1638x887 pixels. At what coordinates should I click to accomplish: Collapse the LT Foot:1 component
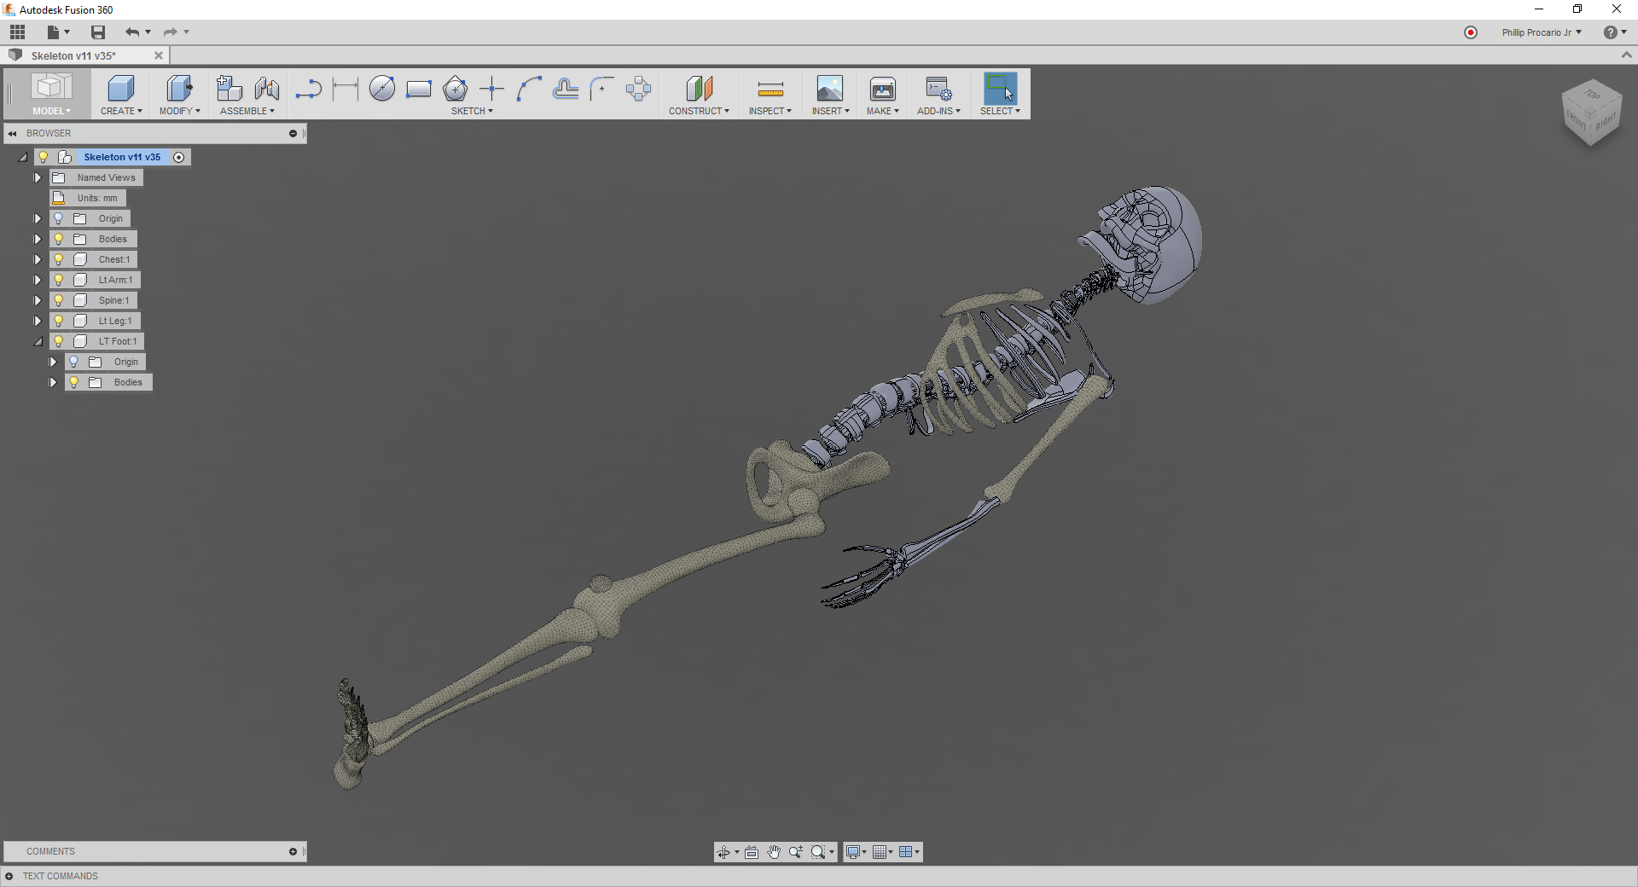[x=38, y=341]
